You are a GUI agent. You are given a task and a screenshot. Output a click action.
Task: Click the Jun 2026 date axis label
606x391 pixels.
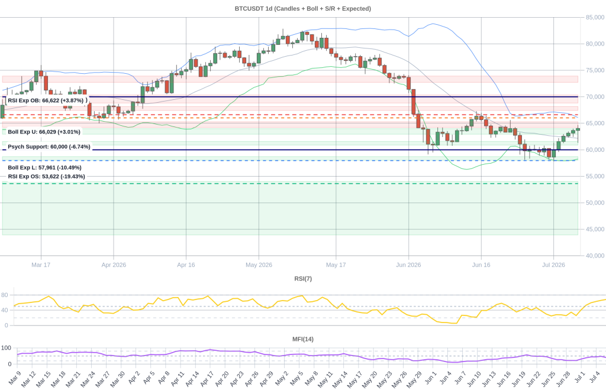(x=408, y=265)
